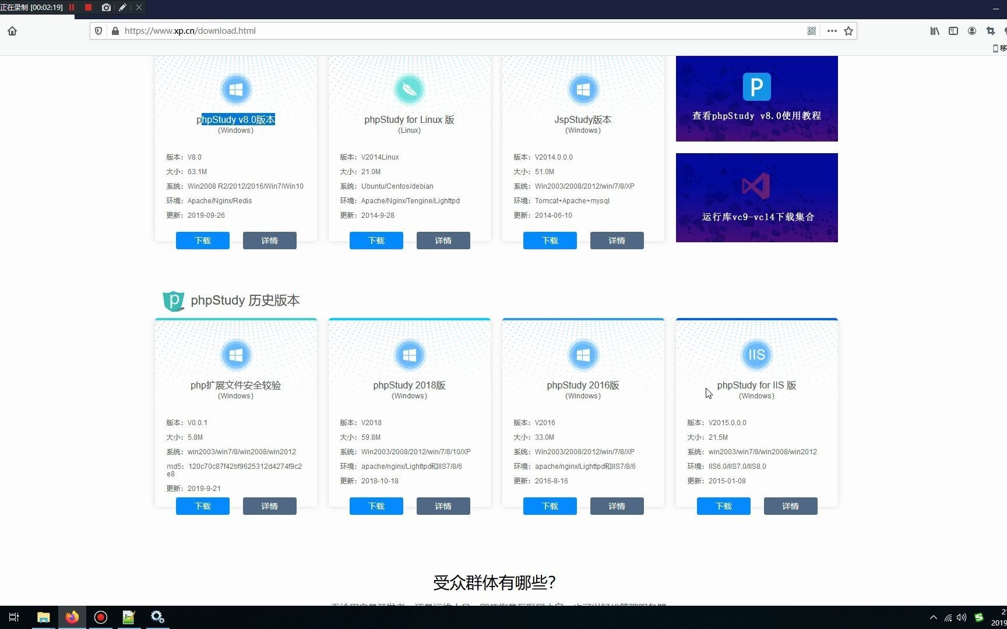Download phpStudy for Linux

[x=376, y=241]
